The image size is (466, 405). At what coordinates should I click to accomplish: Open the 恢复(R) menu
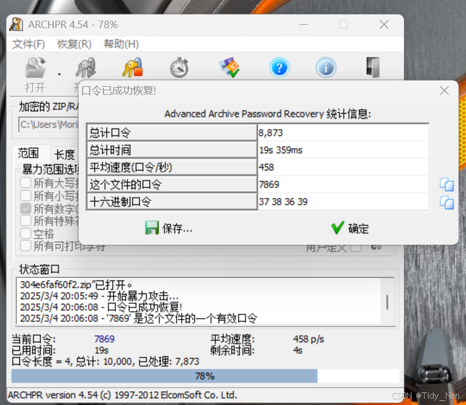pos(74,44)
